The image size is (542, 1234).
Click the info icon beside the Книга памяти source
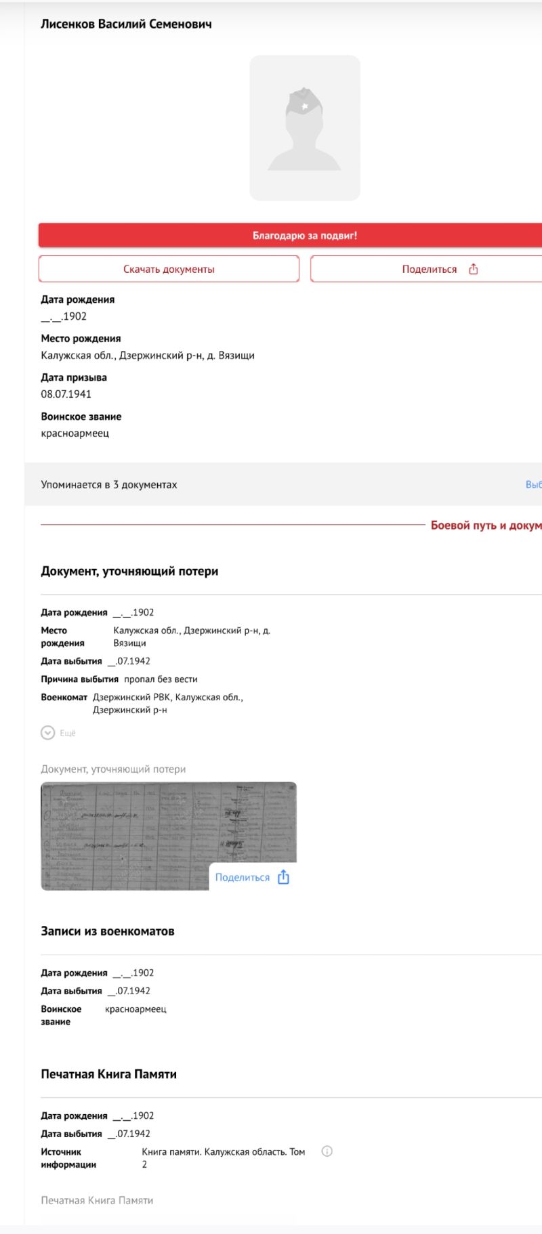pos(327,1151)
